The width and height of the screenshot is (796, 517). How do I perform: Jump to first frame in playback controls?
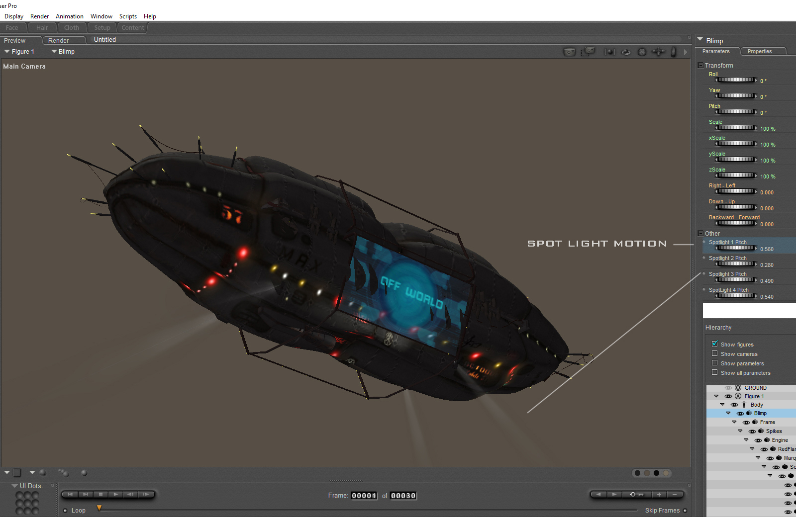(70, 494)
